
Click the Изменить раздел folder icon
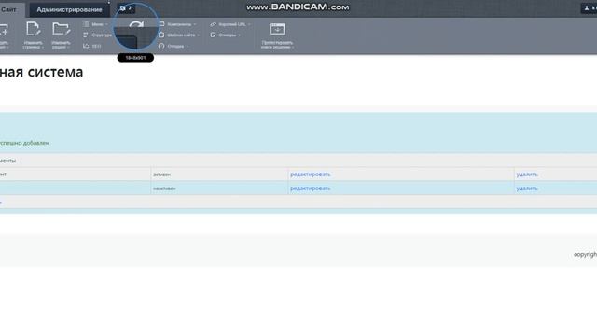tap(61, 29)
